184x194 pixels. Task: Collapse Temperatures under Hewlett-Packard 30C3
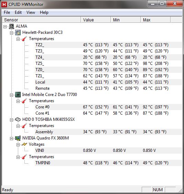(18, 39)
